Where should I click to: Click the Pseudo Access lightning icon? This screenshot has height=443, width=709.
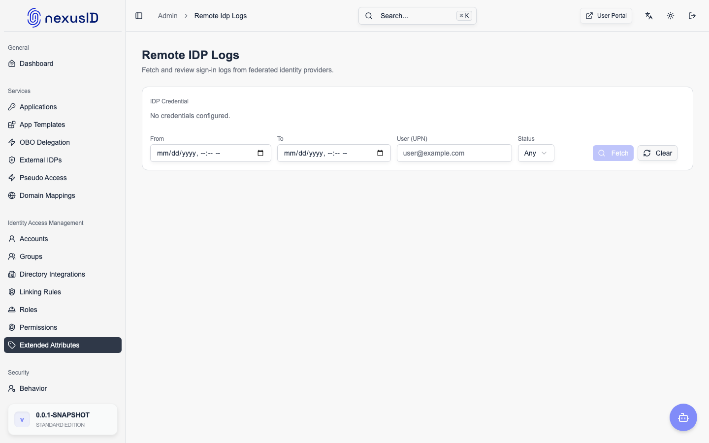point(12,178)
